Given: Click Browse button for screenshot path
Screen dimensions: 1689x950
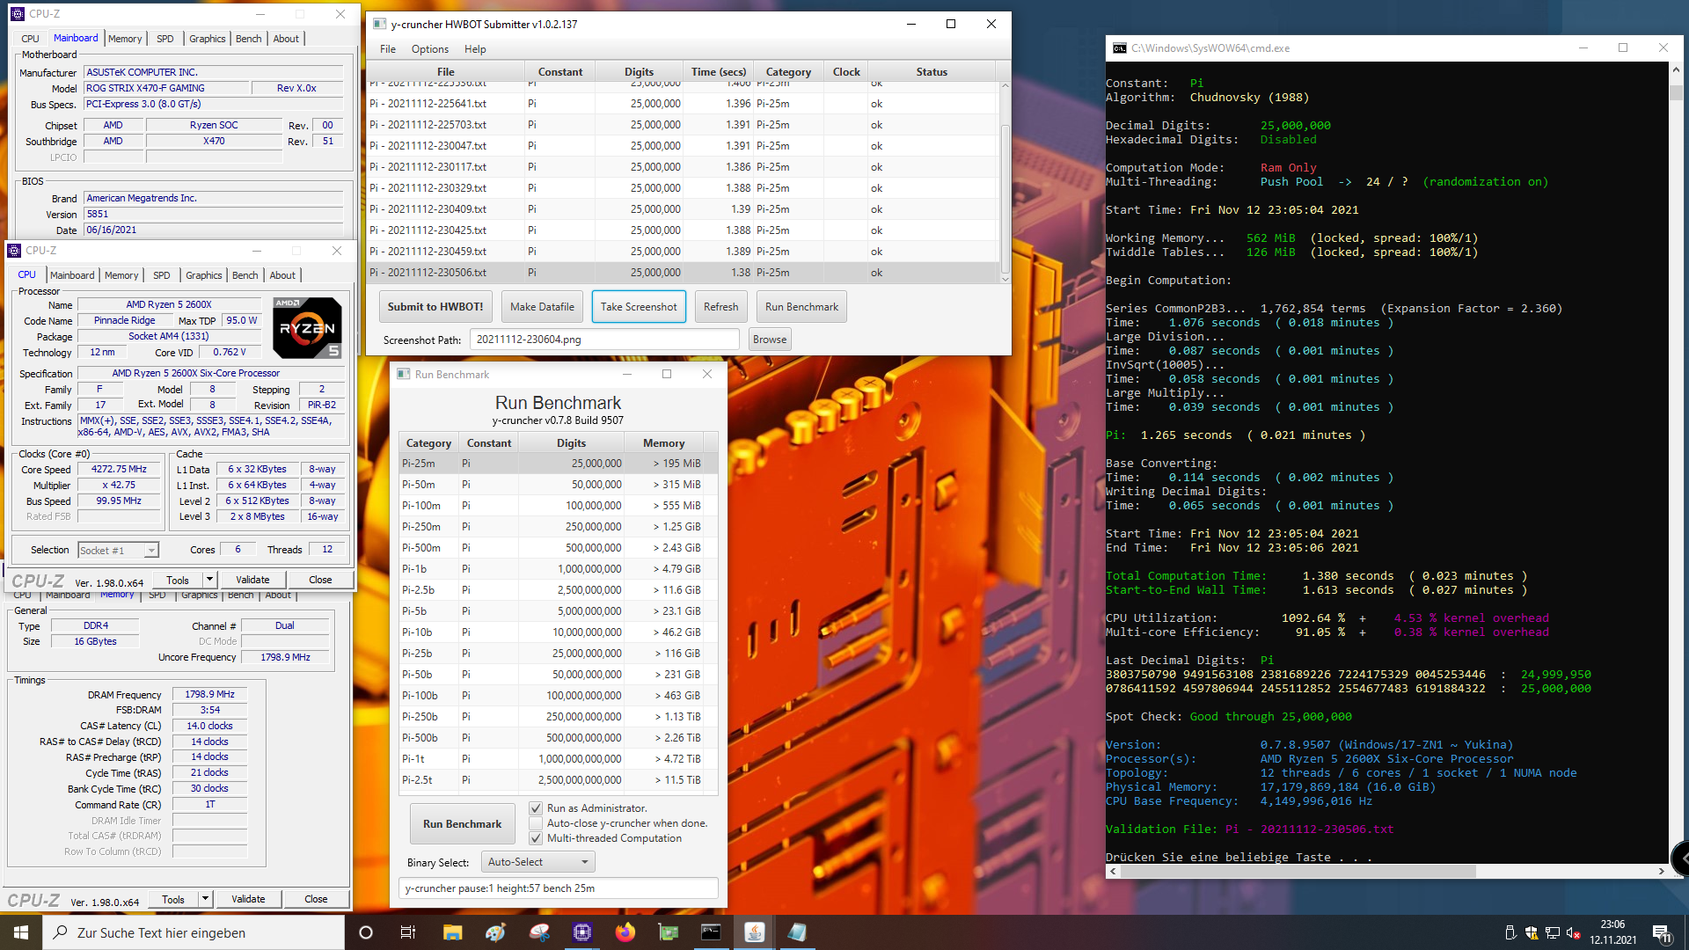Looking at the screenshot, I should pyautogui.click(x=770, y=340).
